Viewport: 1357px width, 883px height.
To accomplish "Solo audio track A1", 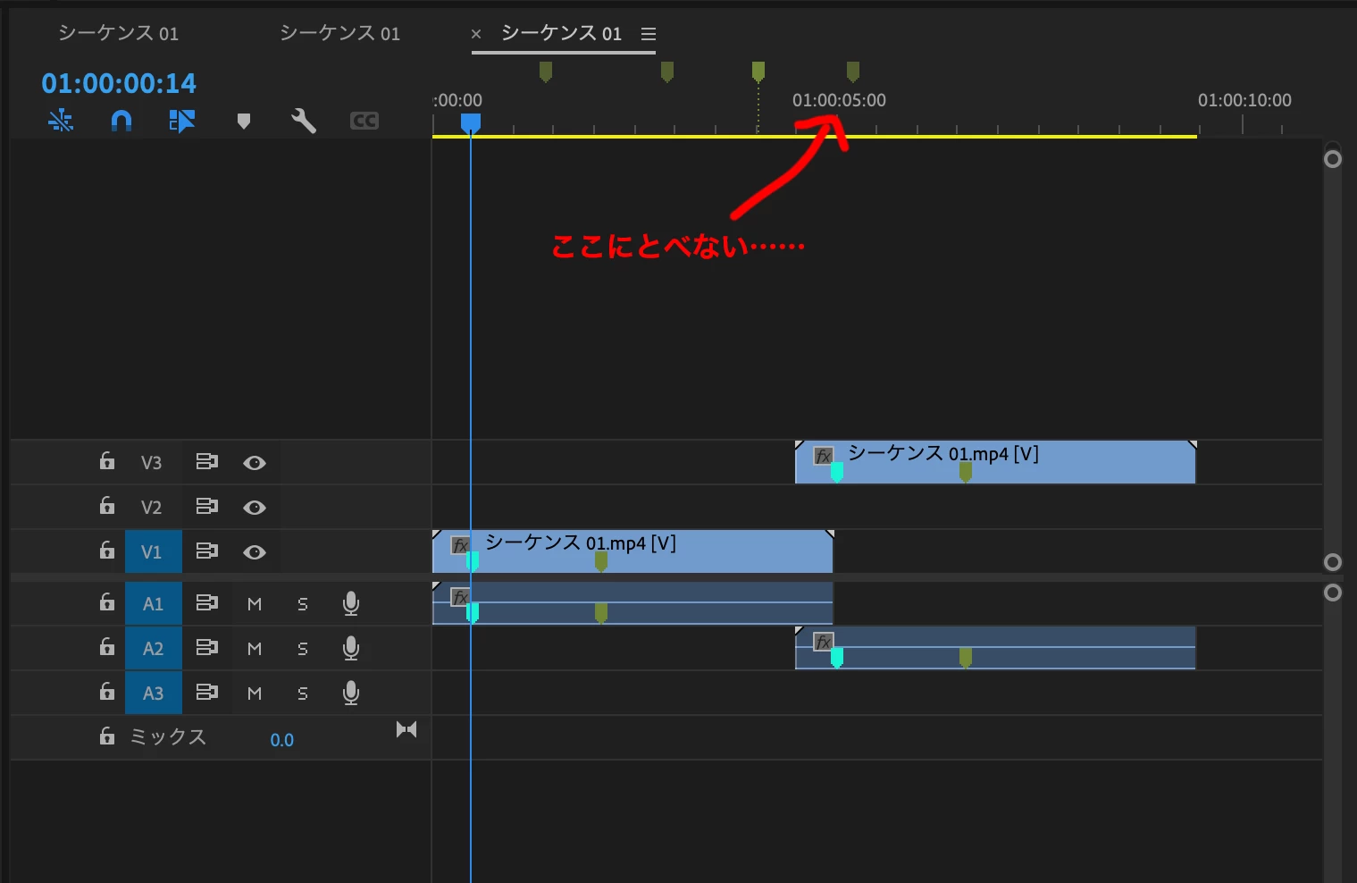I will click(303, 604).
